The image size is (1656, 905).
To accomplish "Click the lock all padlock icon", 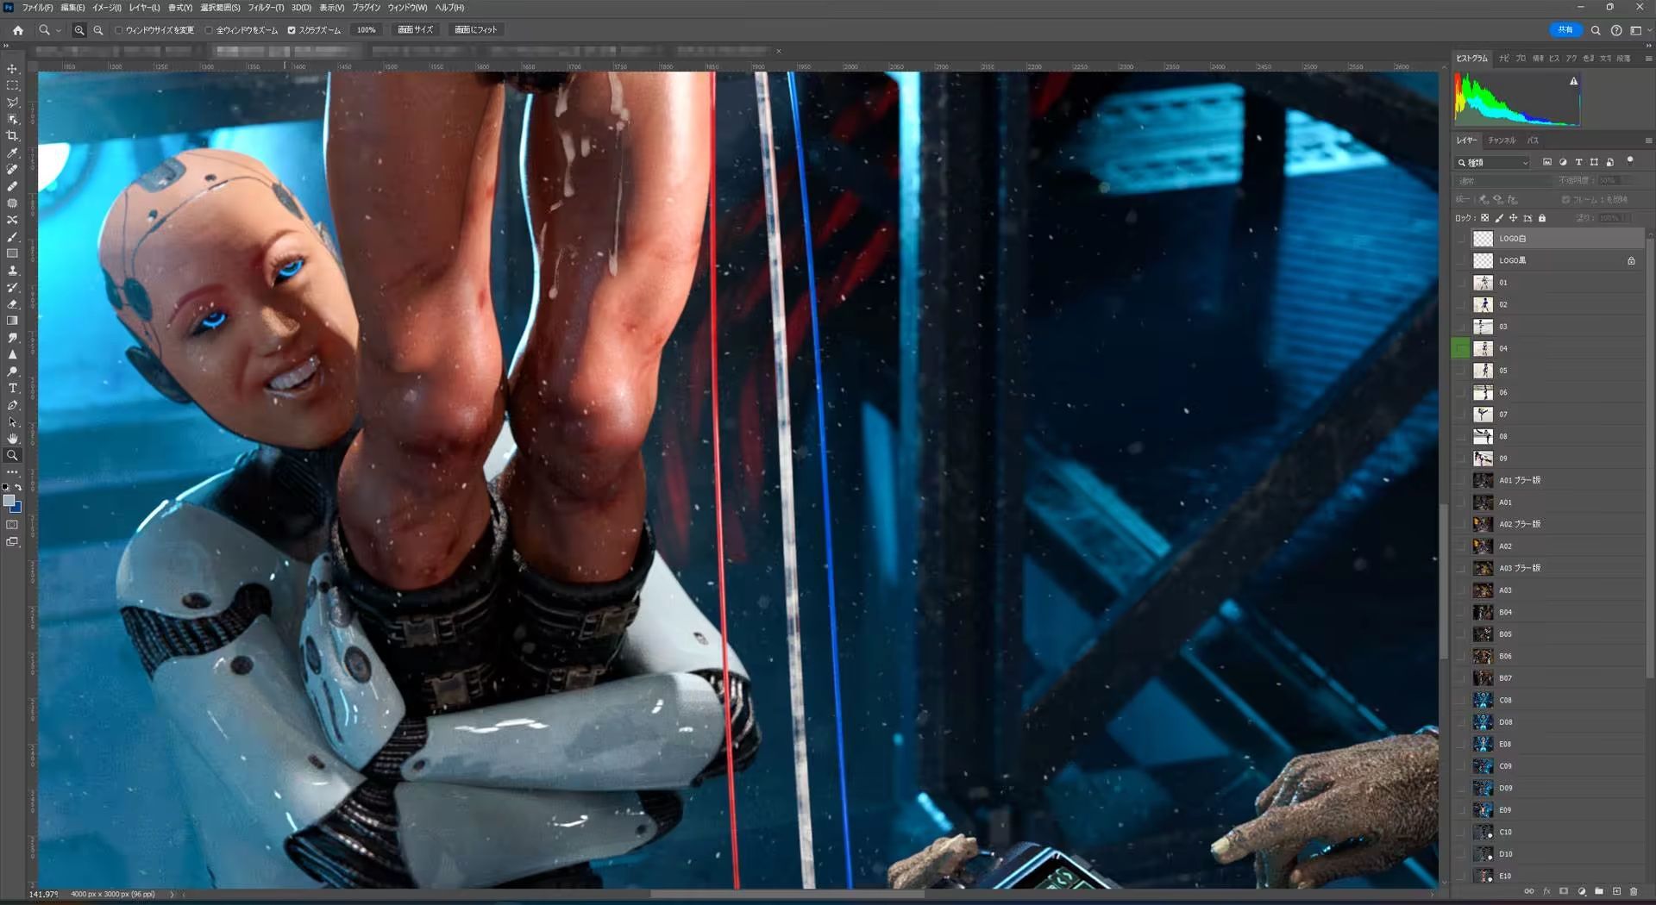I will tap(1542, 218).
